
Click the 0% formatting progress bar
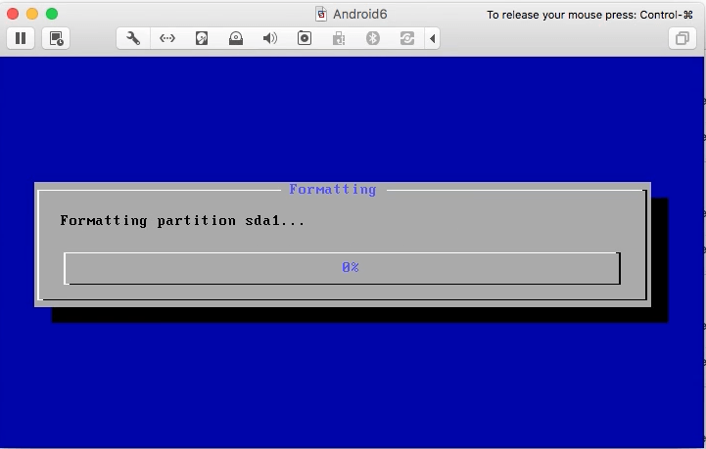point(342,268)
